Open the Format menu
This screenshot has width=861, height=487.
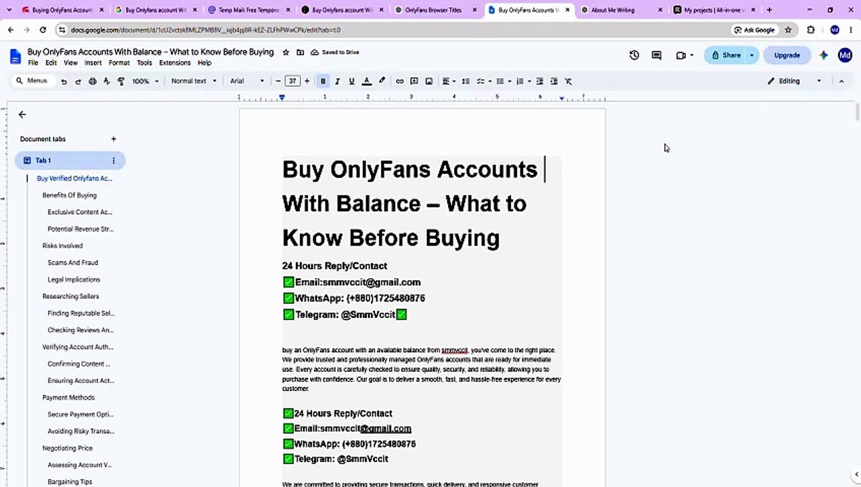118,63
